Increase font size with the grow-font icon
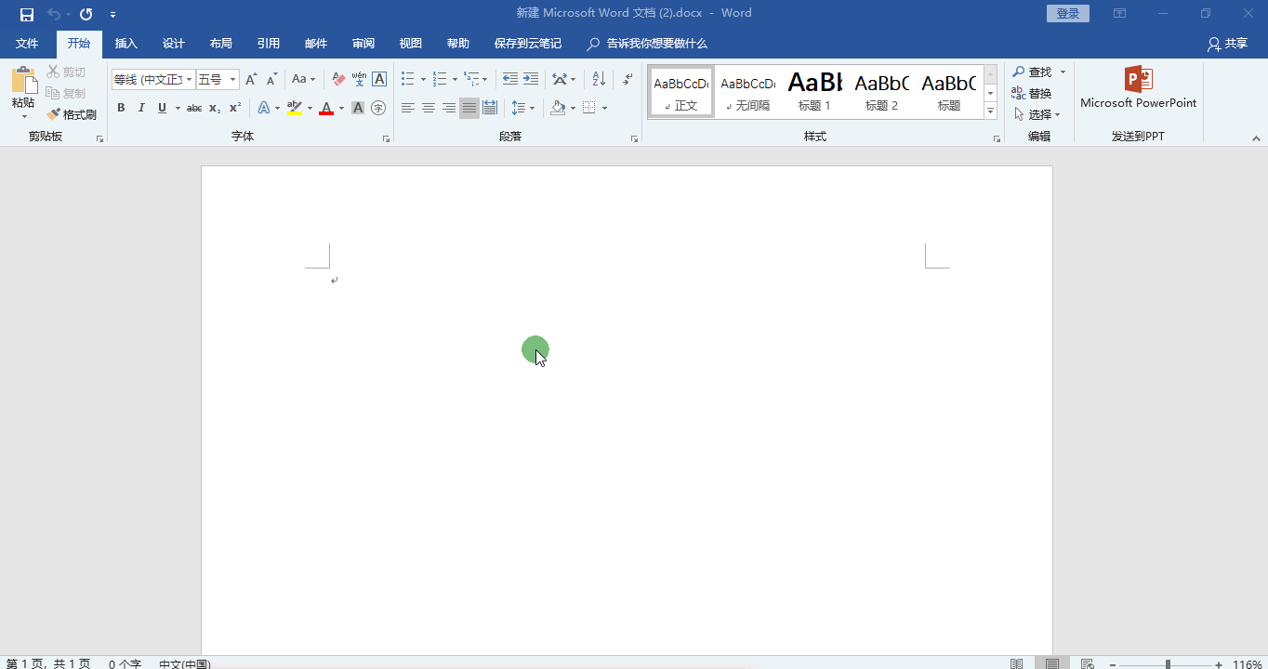The height and width of the screenshot is (669, 1268). click(x=251, y=80)
